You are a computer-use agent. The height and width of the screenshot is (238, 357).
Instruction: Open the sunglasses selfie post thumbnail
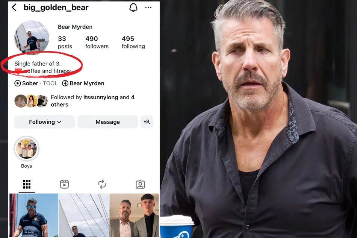coord(34,215)
